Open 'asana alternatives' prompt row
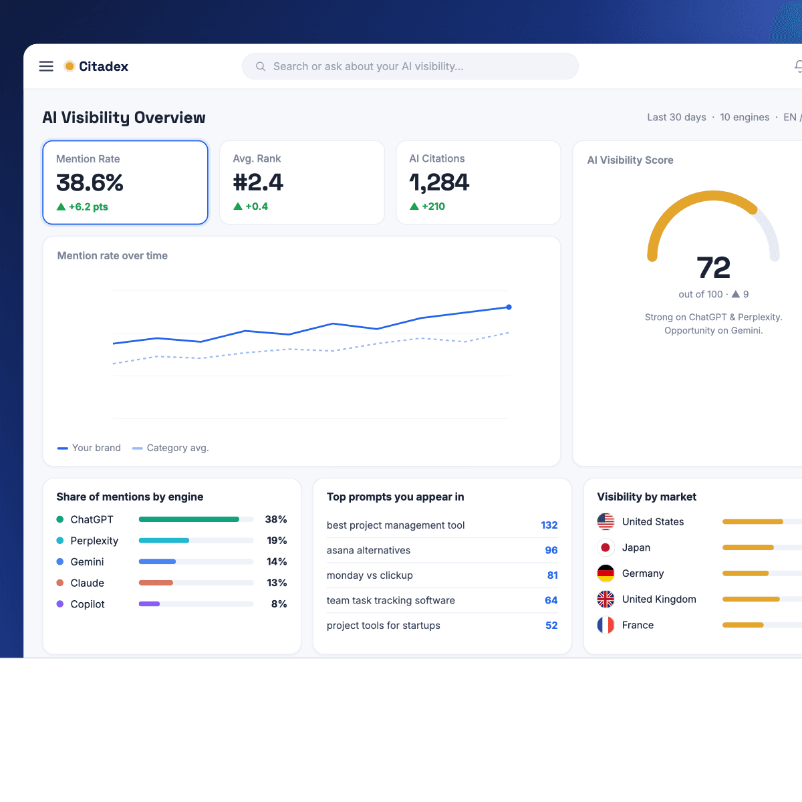Viewport: 802px width, 802px height. 442,550
